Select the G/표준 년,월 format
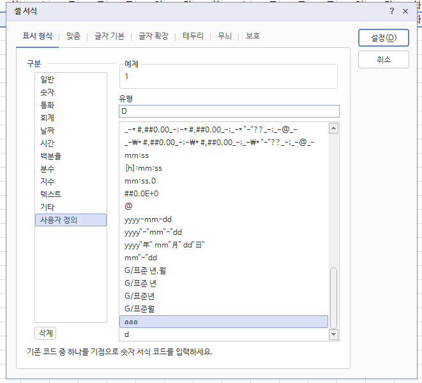 coord(223,270)
